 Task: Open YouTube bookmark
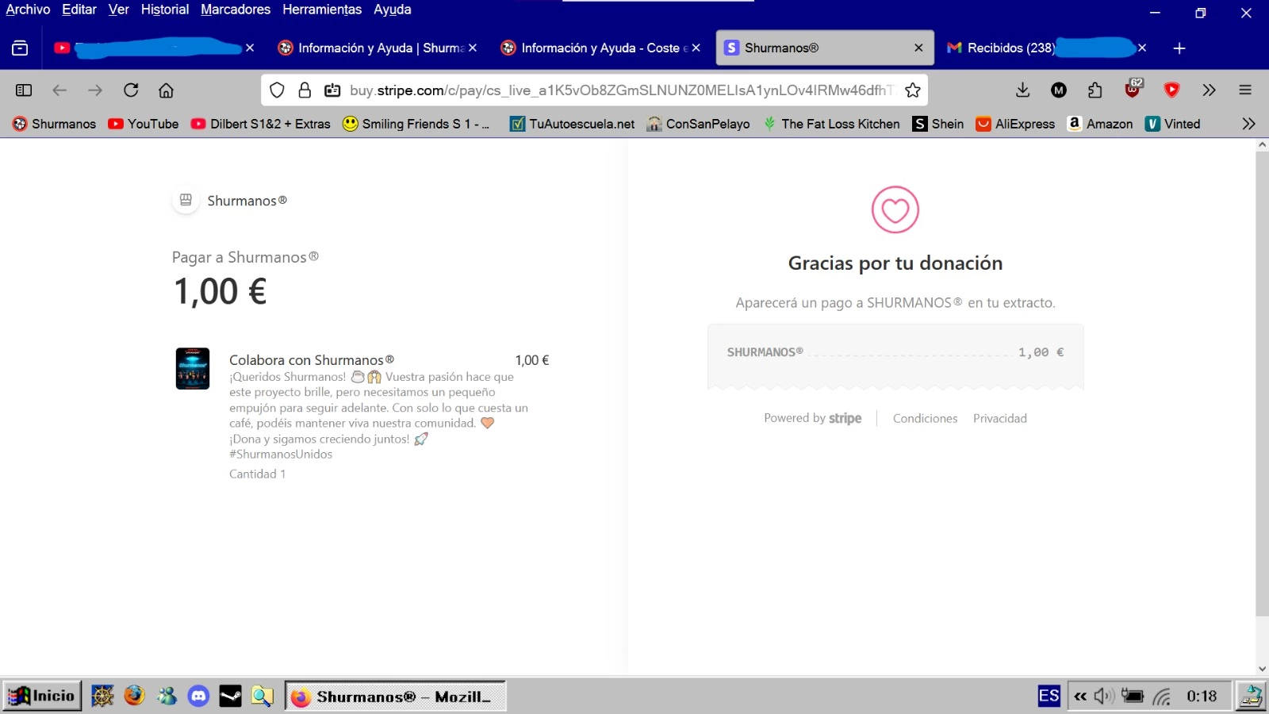[x=144, y=124]
